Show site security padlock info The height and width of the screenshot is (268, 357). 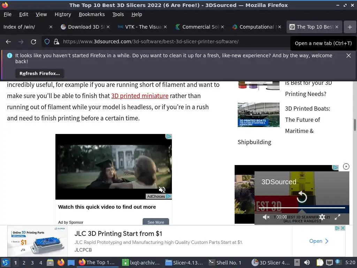pyautogui.click(x=56, y=42)
